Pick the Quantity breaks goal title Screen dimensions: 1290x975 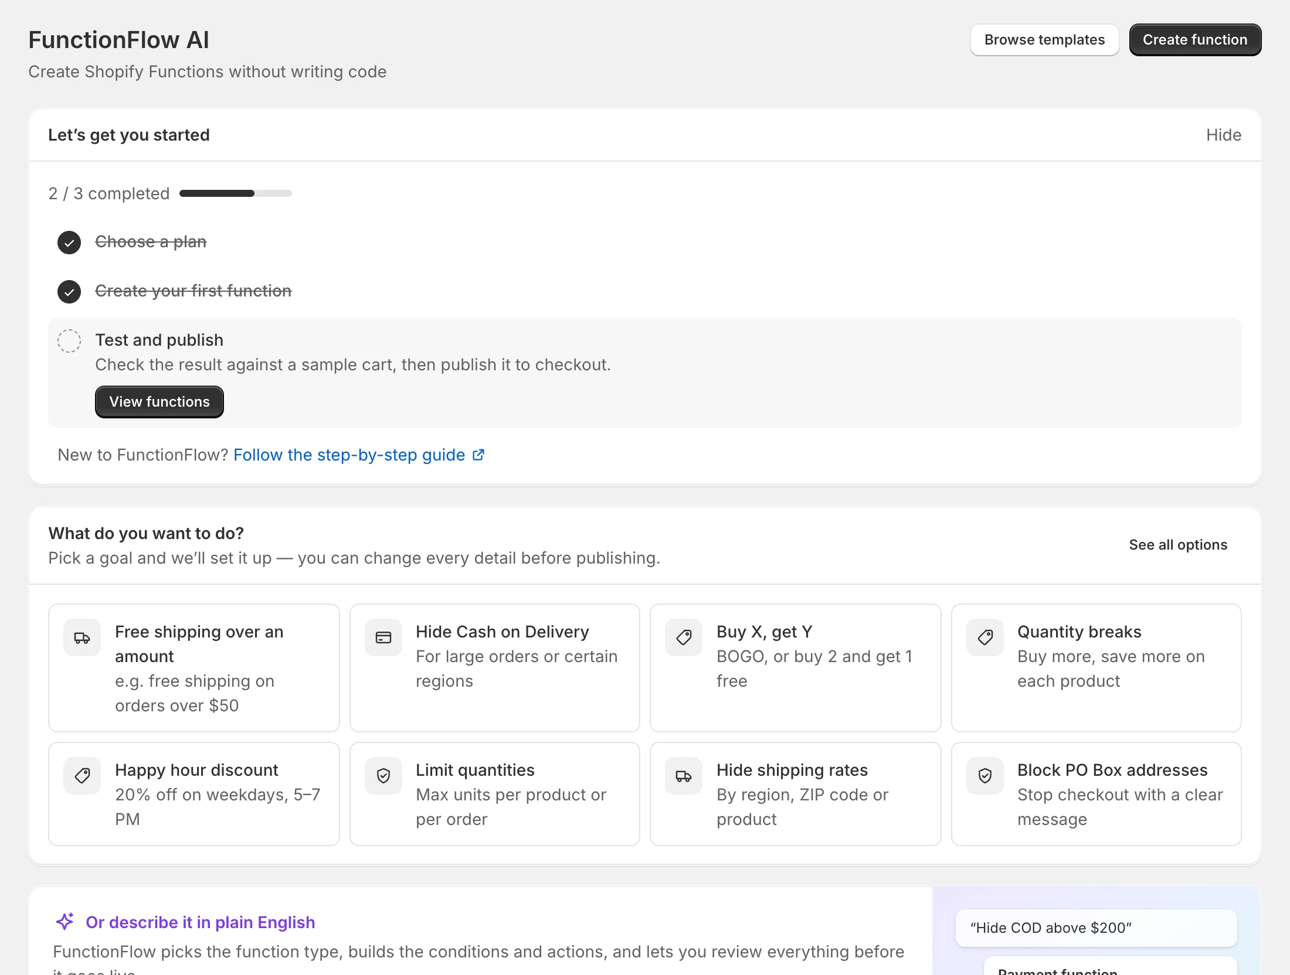point(1079,632)
